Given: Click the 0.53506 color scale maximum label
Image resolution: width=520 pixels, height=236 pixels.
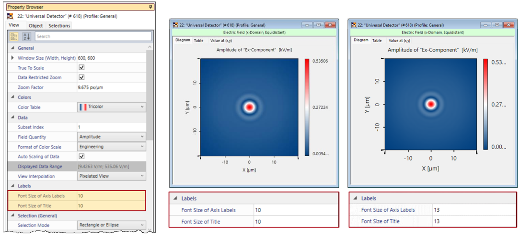Looking at the screenshot, I should [320, 61].
